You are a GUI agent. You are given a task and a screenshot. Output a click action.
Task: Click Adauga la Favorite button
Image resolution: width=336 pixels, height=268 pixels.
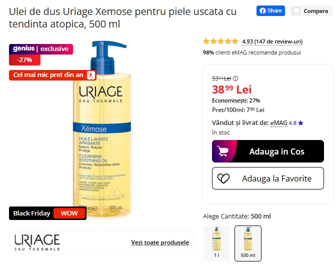(x=268, y=178)
